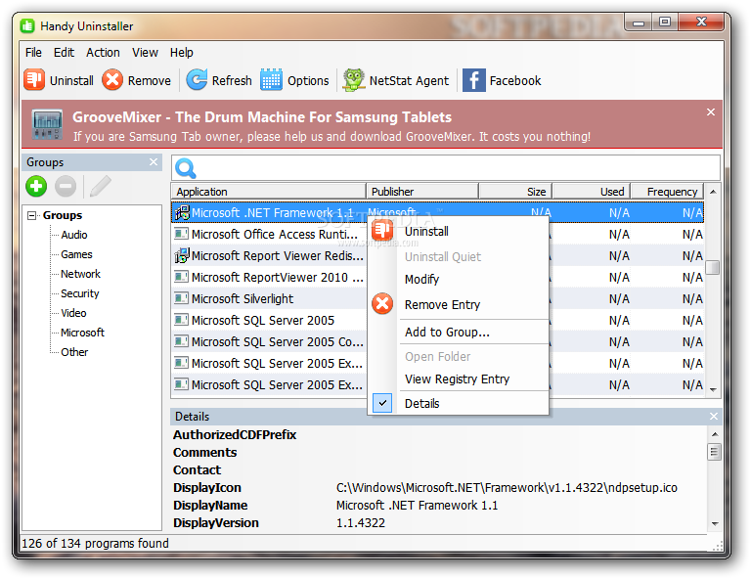The image size is (751, 579).
Task: Click the '126 of 134 programs found' status
Action: (x=95, y=543)
